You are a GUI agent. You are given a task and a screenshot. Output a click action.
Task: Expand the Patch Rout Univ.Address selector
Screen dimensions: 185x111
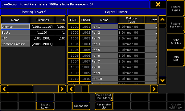click(x=104, y=97)
